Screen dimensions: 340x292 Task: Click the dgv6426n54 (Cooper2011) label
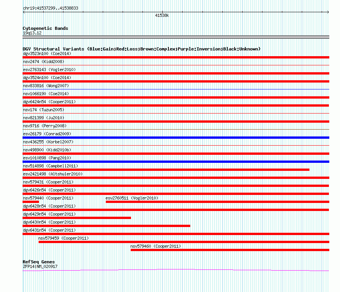pyautogui.click(x=49, y=190)
